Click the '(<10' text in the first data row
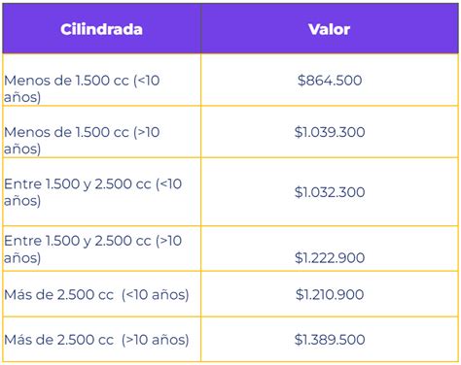The width and height of the screenshot is (461, 365). 147,81
